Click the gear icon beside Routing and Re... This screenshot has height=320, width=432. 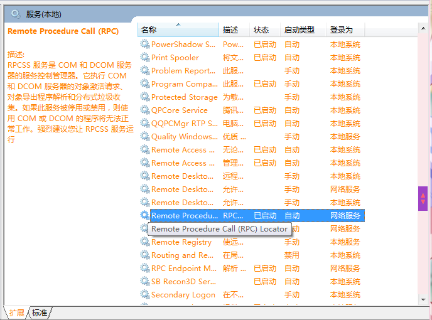point(144,255)
